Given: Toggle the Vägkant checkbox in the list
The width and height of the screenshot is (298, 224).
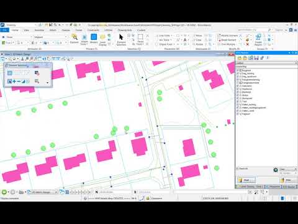Looking at the screenshot, I should 238,114.
